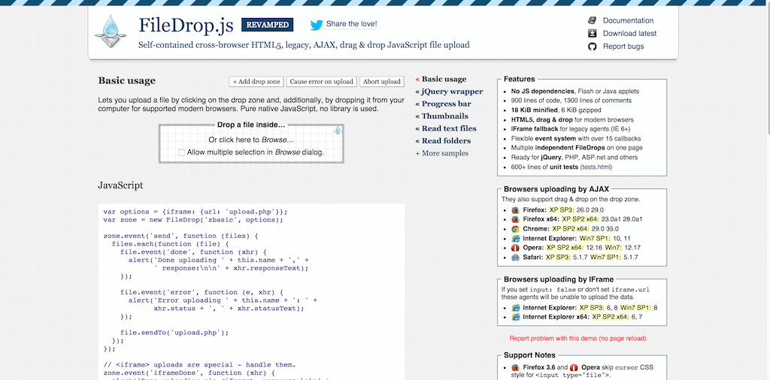Viewport: 770px width, 380px height.
Task: Click Internet Explorer icon in IFrame list
Action: click(516, 308)
